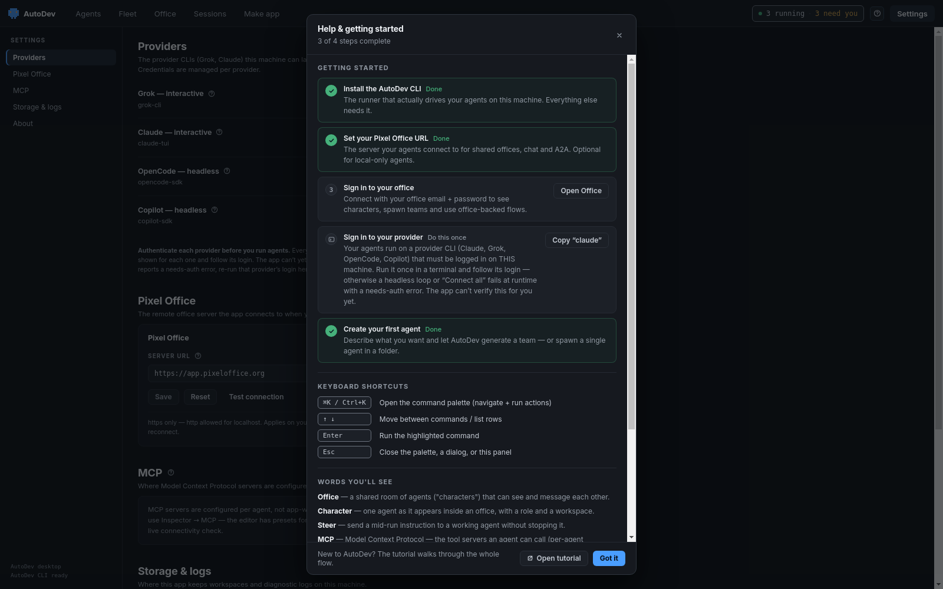Open the Agents tab

coord(88,14)
